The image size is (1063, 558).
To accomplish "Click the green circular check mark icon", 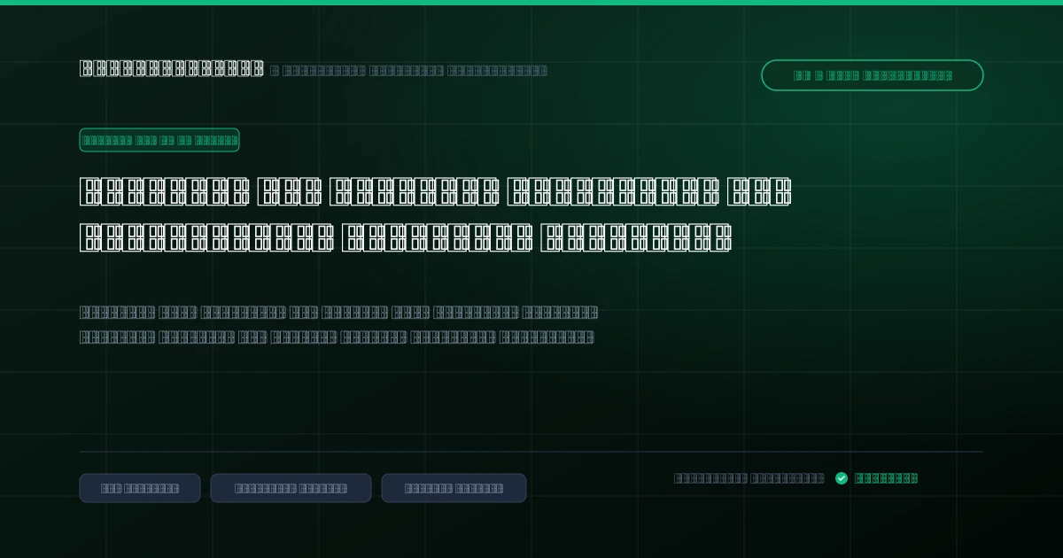I will 842,478.
